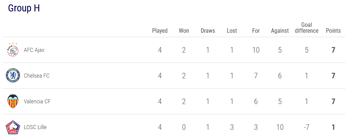Image resolution: width=347 pixels, height=139 pixels.
Task: Click the For column header
Action: [256, 31]
